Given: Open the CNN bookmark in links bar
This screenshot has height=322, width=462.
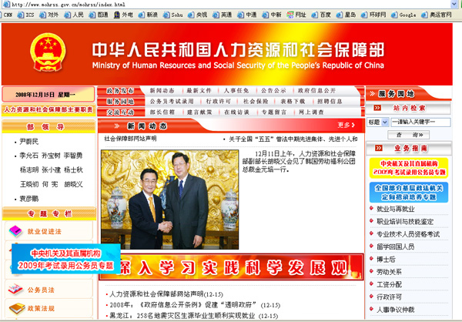Looking at the screenshot, I should coord(8,15).
